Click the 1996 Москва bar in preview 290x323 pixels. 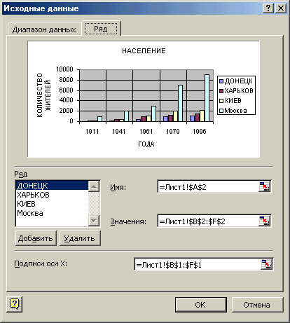click(207, 98)
